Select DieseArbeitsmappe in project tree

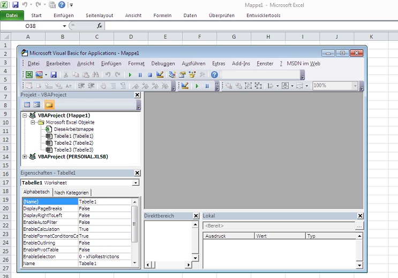click(x=73, y=129)
